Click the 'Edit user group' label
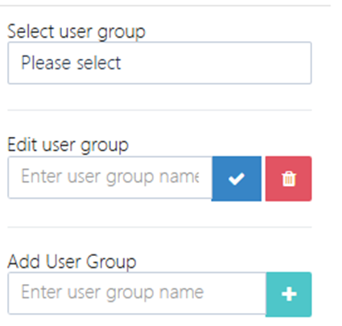 pyautogui.click(x=68, y=146)
